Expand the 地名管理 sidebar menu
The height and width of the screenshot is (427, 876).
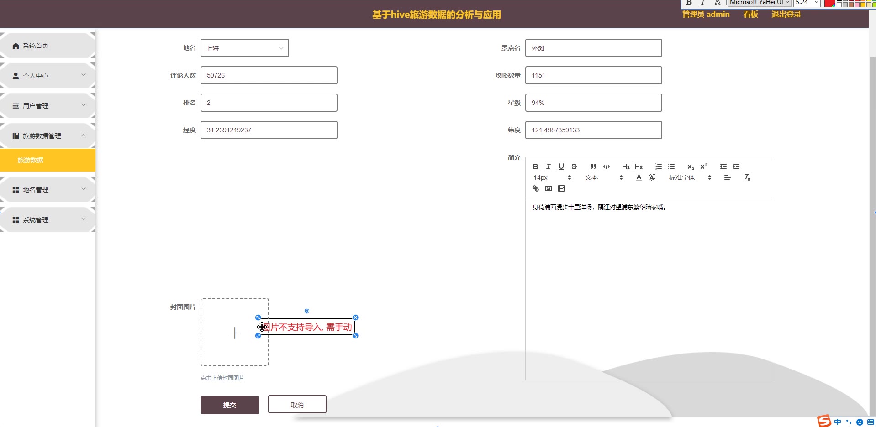48,189
